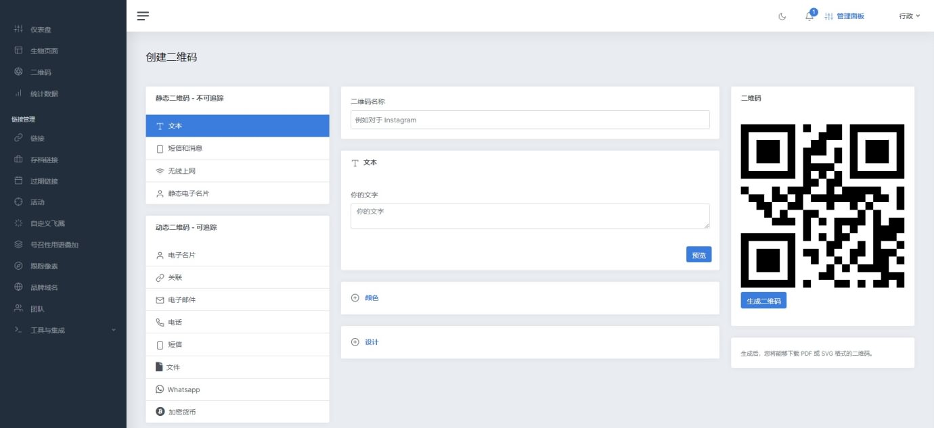Click the 号召性用语叠加 layers icon
The height and width of the screenshot is (428, 934).
[x=18, y=245]
